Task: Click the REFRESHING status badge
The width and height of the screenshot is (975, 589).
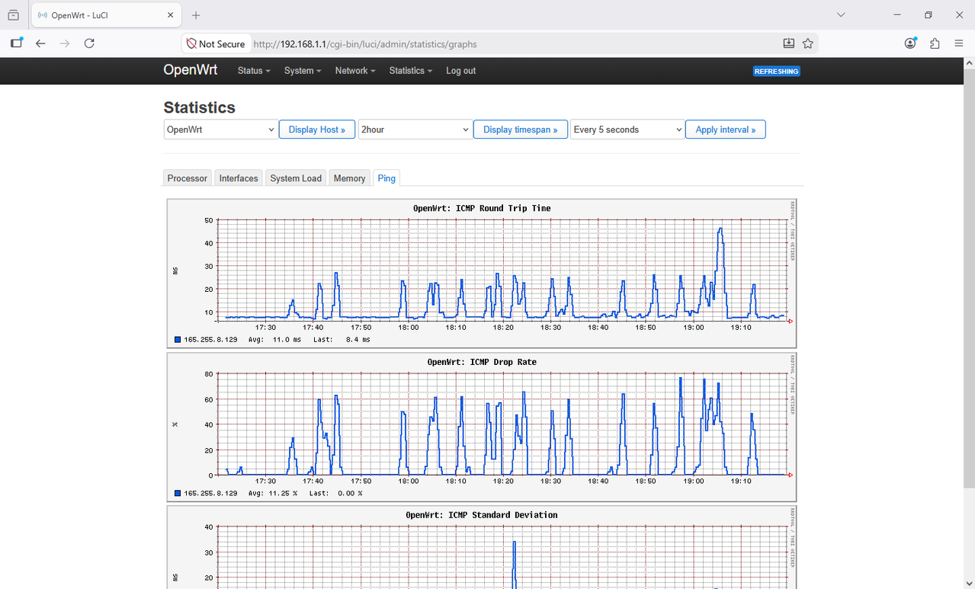Action: (x=777, y=72)
